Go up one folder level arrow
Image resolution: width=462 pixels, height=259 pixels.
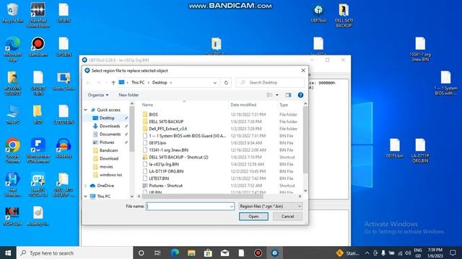pos(113,83)
